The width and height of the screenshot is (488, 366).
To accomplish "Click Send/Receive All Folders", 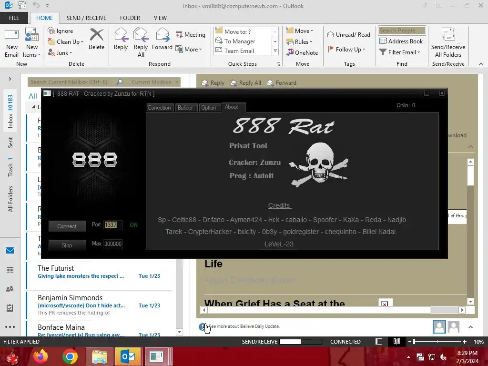I will click(448, 43).
